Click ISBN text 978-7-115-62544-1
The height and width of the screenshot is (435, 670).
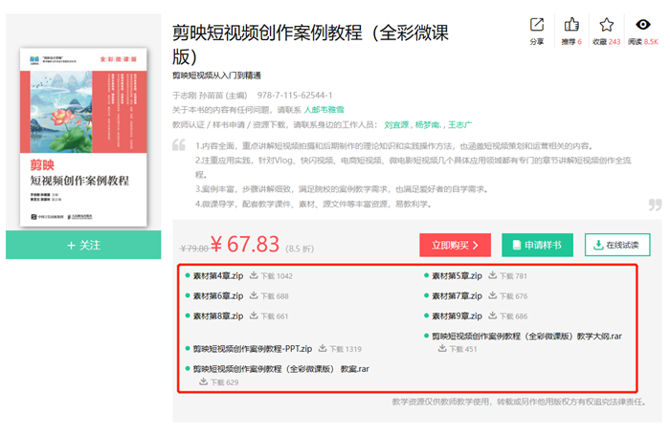(295, 96)
